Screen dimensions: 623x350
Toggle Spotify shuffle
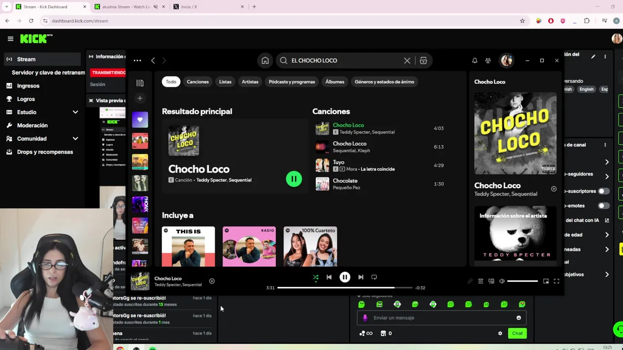(315, 278)
